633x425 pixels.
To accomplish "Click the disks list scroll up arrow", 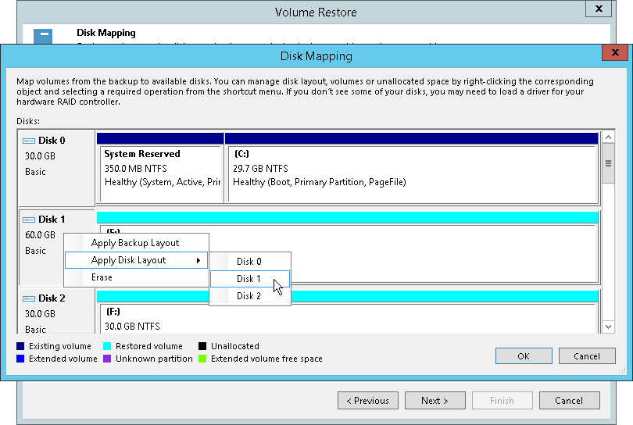I will tap(608, 137).
